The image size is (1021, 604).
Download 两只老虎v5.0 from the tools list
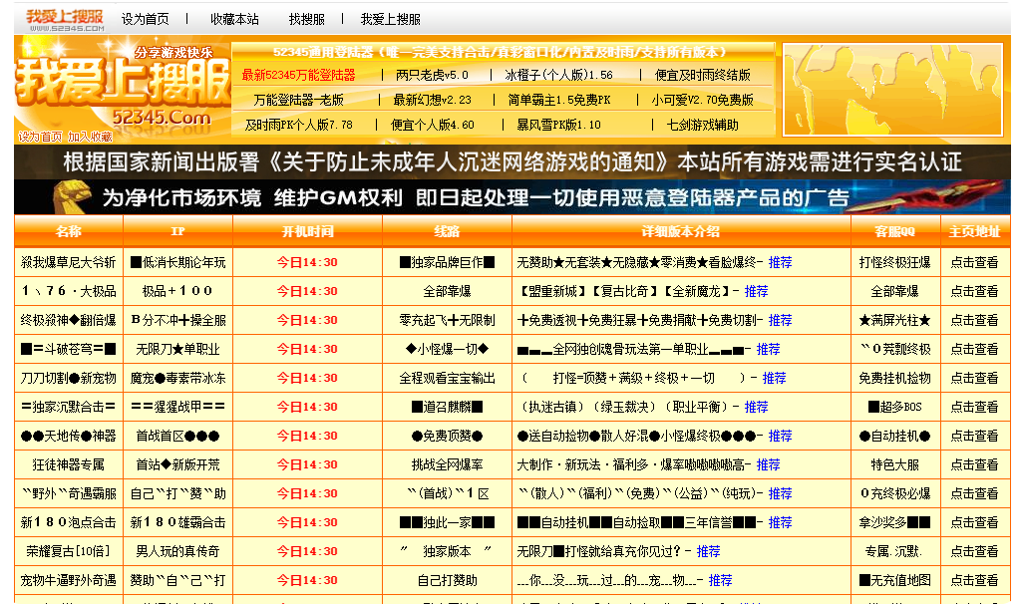432,75
